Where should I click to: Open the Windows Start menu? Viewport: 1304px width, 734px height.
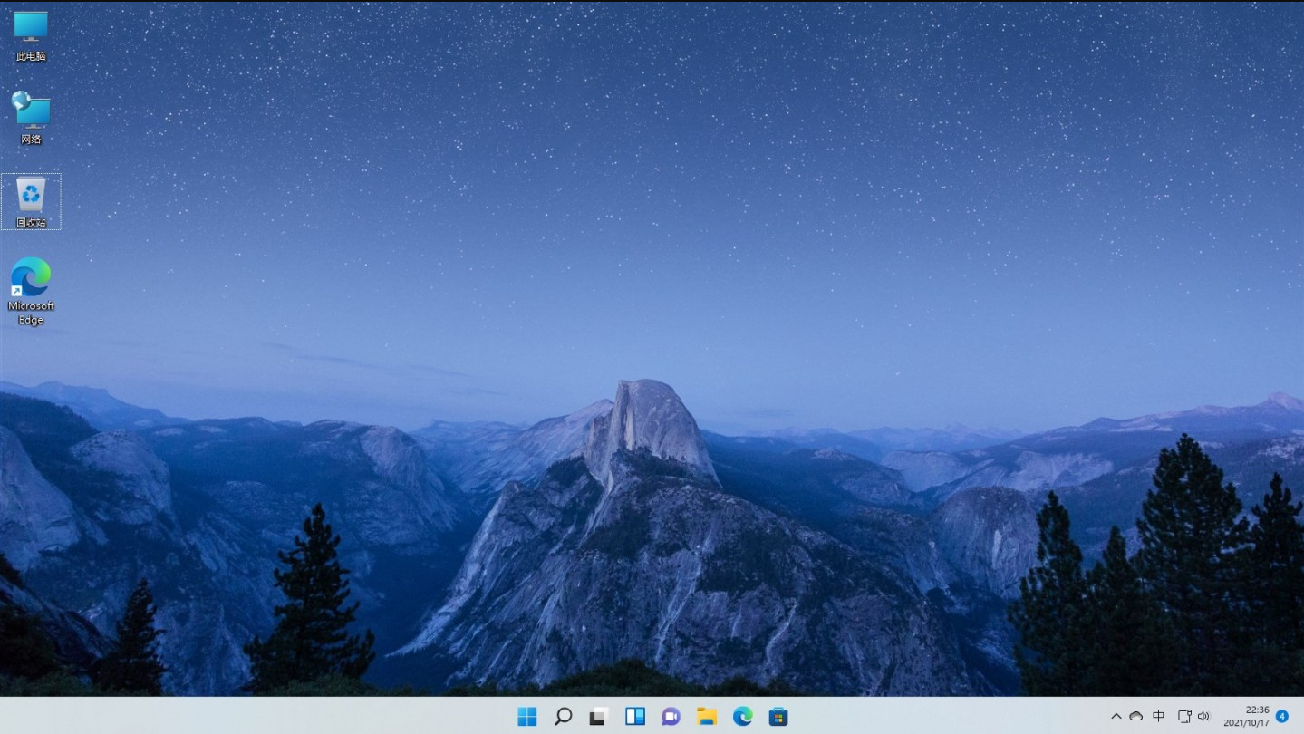526,717
